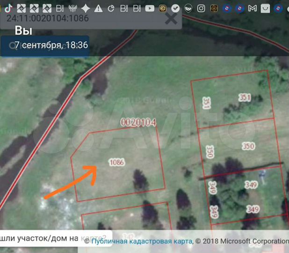Image resolution: width=289 pixels, height=253 pixels.
Task: Open the Публичная кадастровая карта link
Action: (x=141, y=241)
